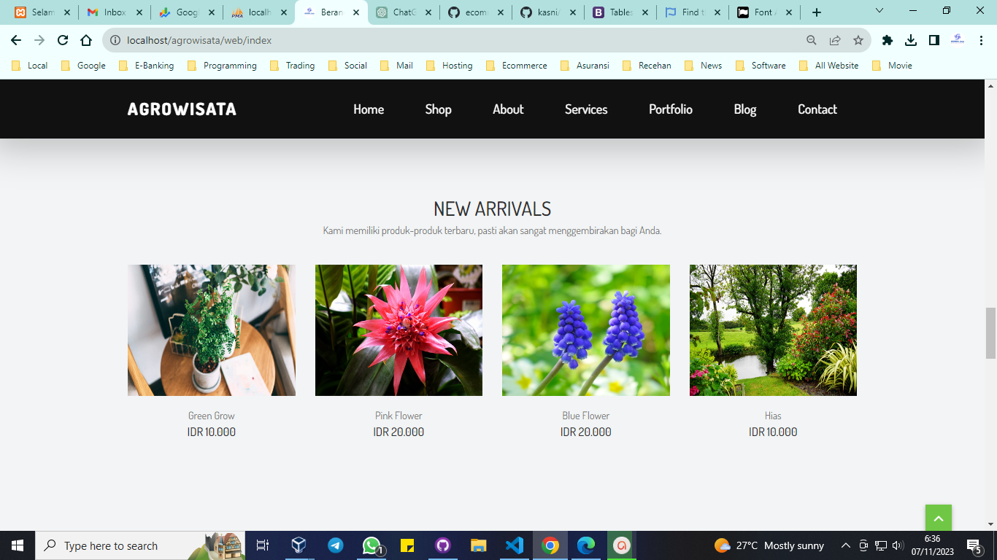Open the Shop menu item
Viewport: 997px width, 560px height.
tap(438, 109)
